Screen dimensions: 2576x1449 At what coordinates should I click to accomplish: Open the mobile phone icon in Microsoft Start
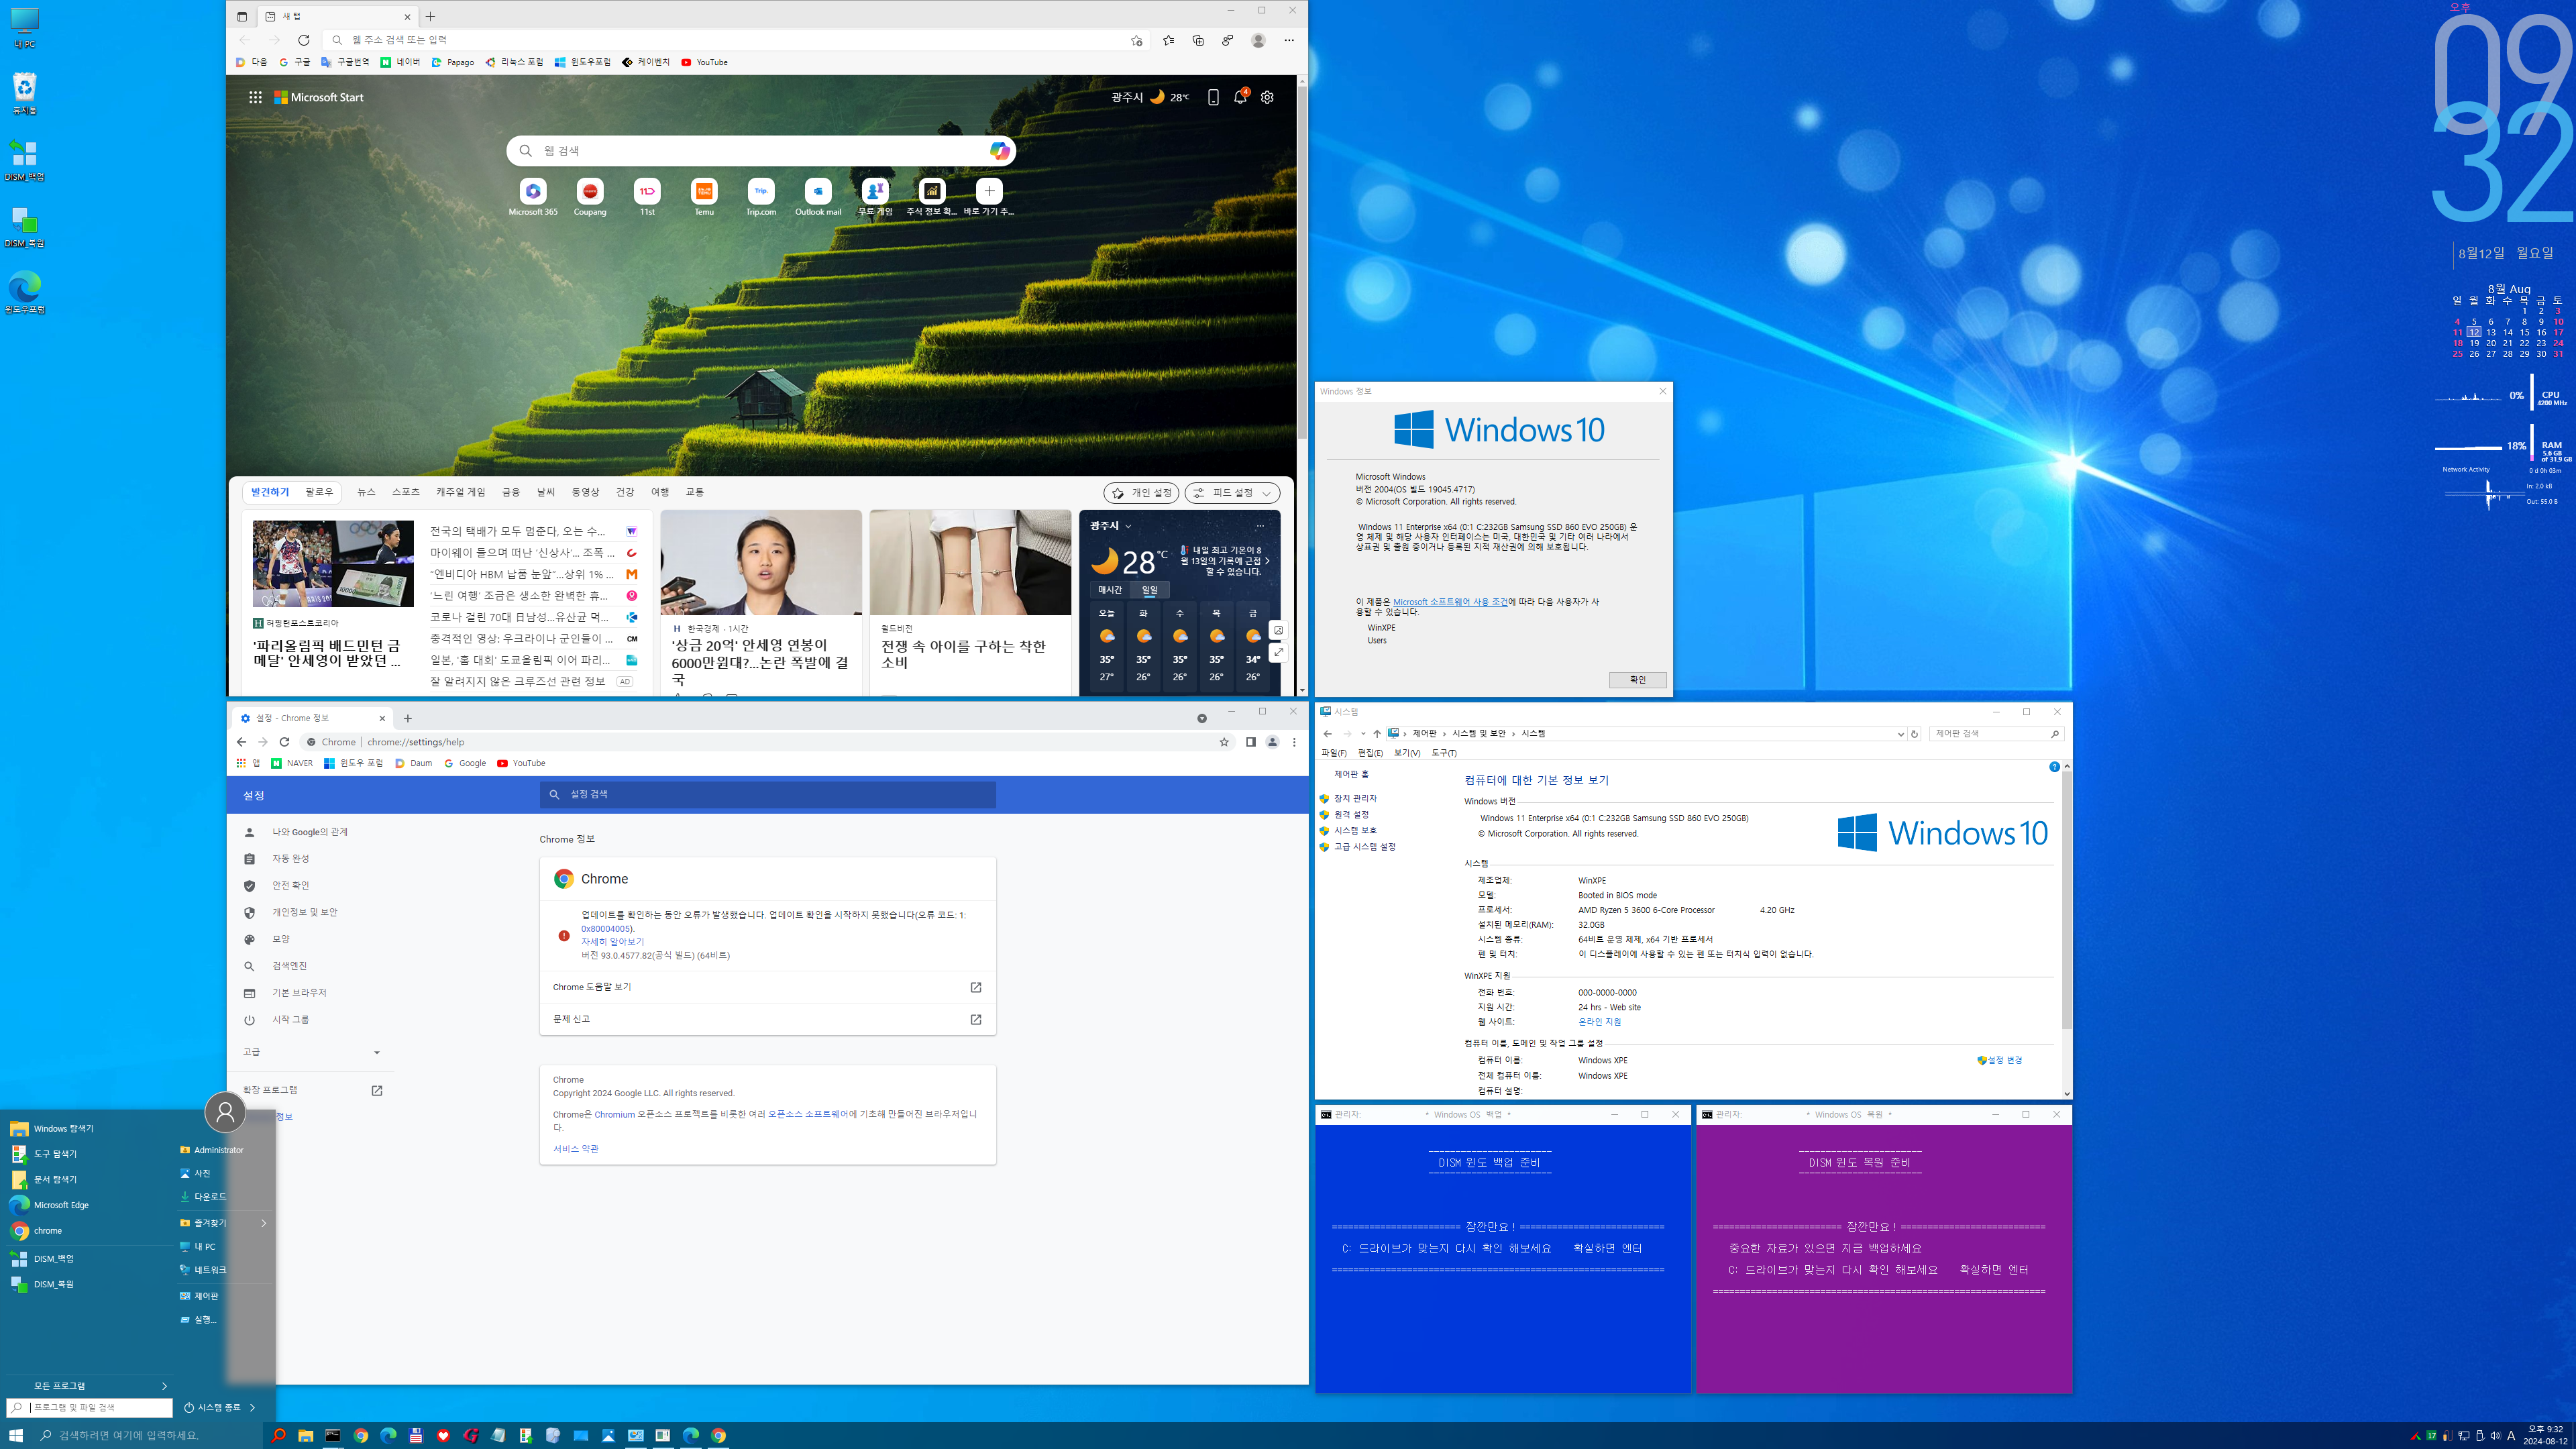pyautogui.click(x=1213, y=97)
